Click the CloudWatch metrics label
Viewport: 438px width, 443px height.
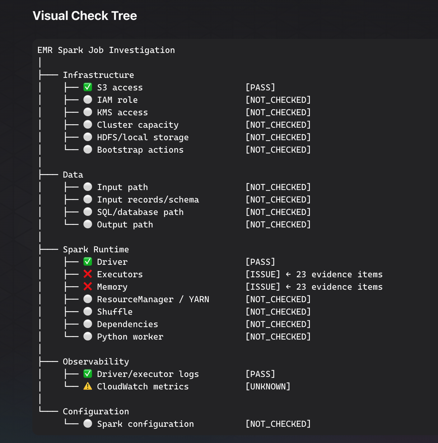143,387
